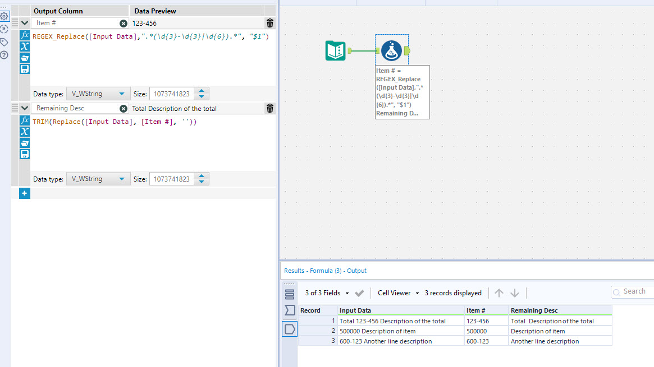Image resolution: width=654 pixels, height=367 pixels.
Task: Open functions list (fx) for Item # expression
Action: click(x=25, y=35)
